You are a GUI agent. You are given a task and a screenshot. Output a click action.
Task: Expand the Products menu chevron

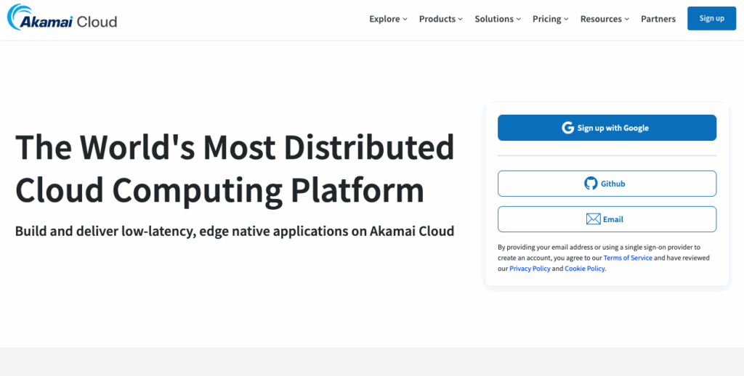click(x=460, y=20)
